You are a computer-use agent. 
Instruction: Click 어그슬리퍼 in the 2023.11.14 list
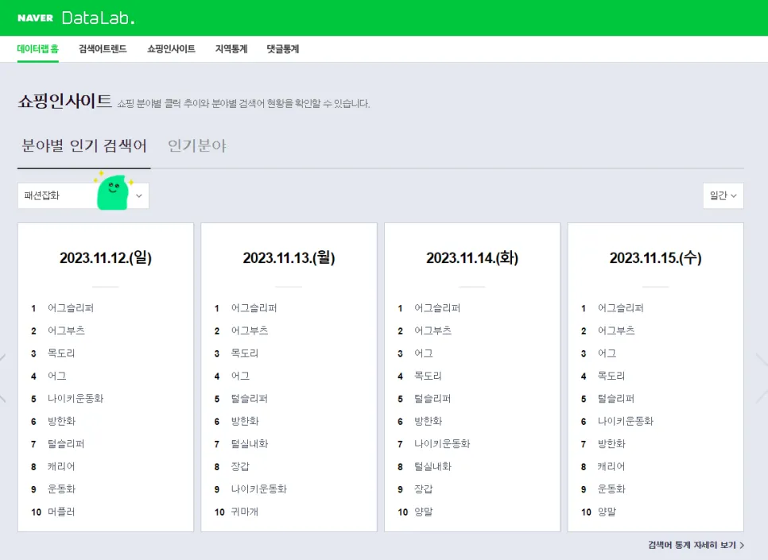tap(437, 308)
